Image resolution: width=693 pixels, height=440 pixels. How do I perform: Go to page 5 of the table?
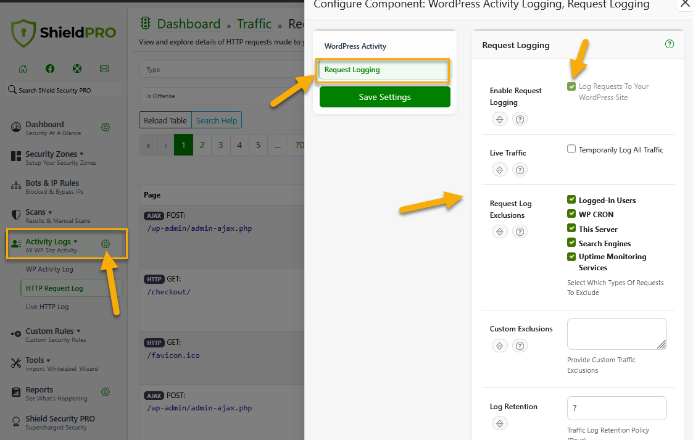[x=258, y=145]
